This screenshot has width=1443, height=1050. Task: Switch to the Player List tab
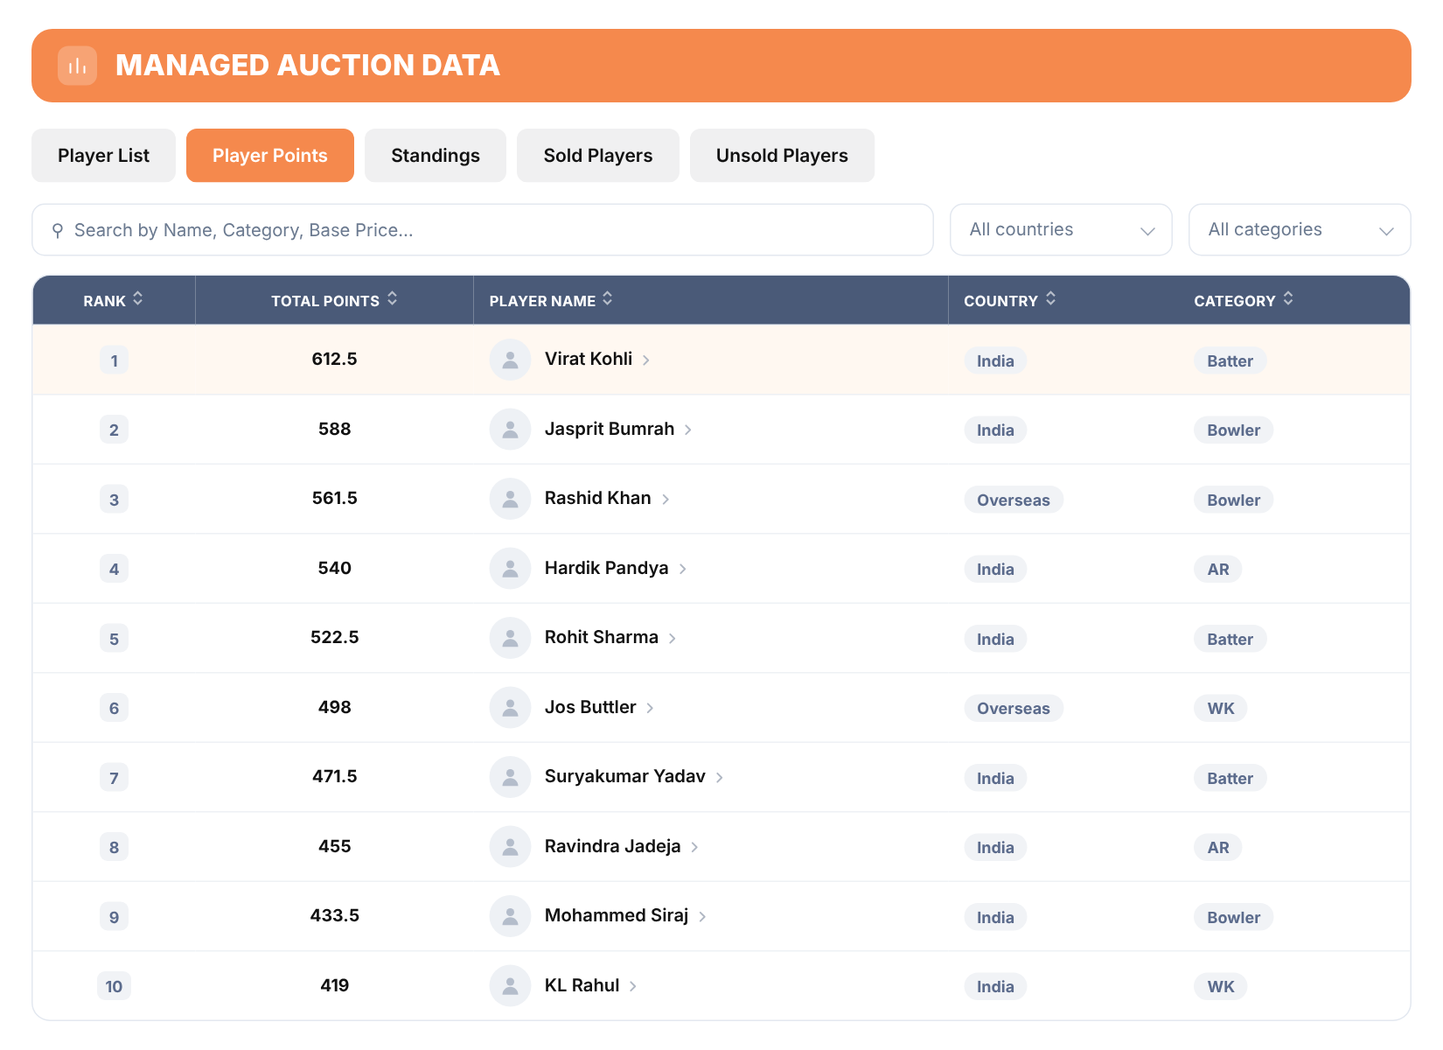pos(104,156)
